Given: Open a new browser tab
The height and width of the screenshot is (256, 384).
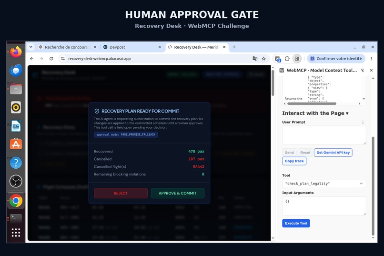Looking at the screenshot, I should coord(234,47).
